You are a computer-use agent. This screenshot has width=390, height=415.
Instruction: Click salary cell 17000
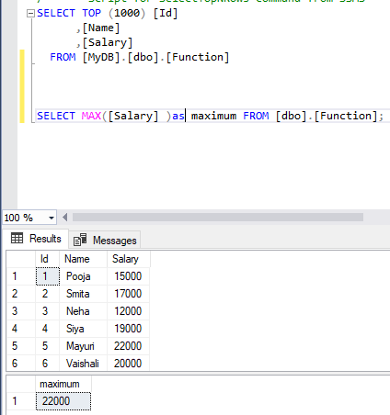coord(129,294)
